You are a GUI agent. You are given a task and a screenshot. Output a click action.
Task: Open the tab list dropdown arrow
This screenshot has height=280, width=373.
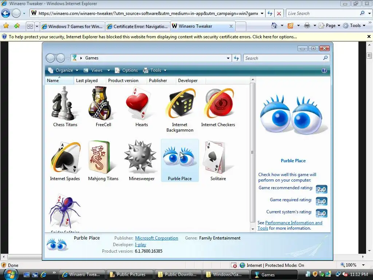(x=37, y=26)
